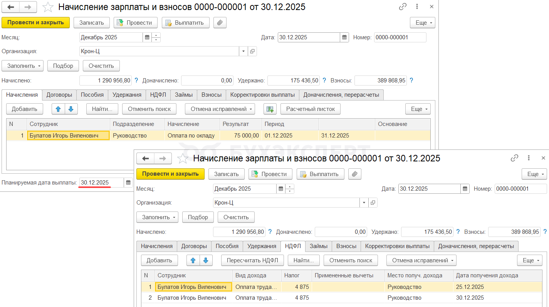
Task: Expand Заполнить dropdown in upper-left window
Action: 23,66
